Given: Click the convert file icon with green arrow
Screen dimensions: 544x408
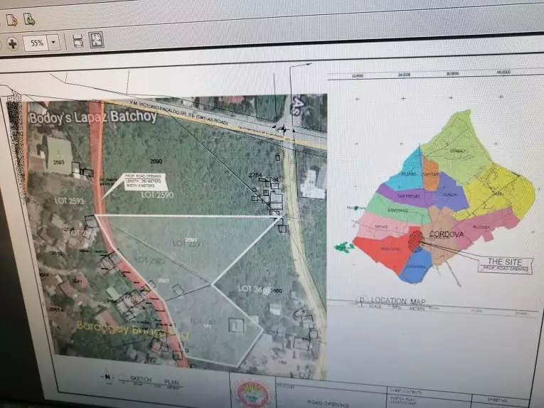Looking at the screenshot, I should [29, 19].
